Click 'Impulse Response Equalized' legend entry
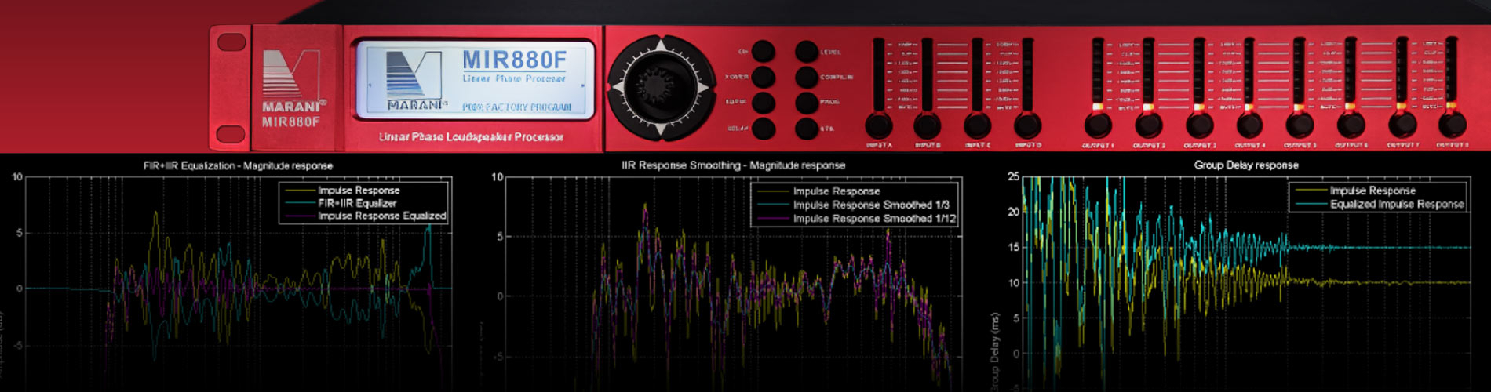The image size is (1491, 392). tap(381, 216)
